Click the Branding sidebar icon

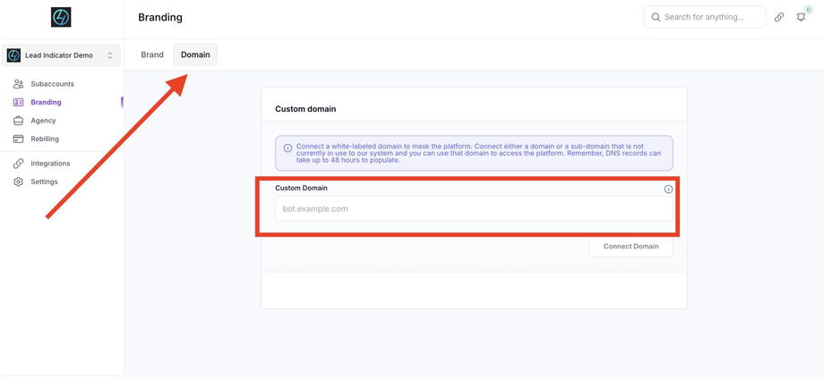[18, 102]
